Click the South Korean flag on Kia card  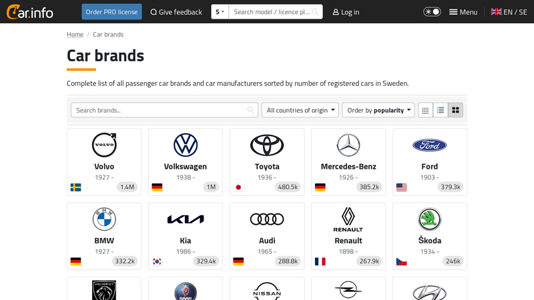pyautogui.click(x=157, y=261)
